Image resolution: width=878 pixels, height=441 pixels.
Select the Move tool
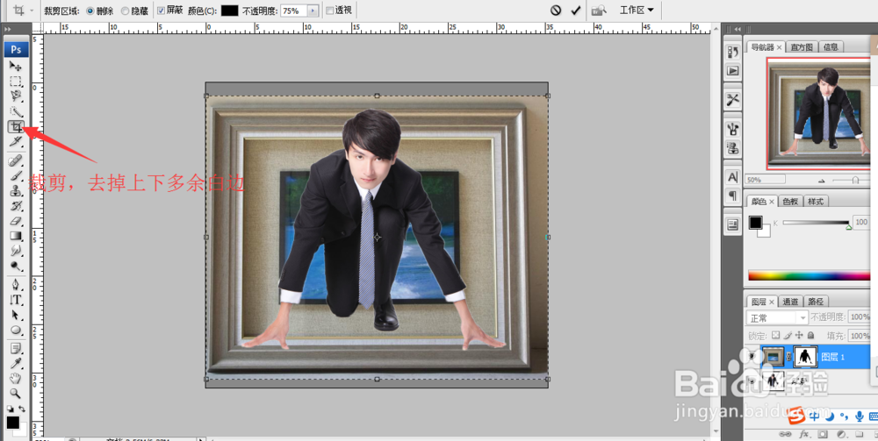pyautogui.click(x=16, y=66)
